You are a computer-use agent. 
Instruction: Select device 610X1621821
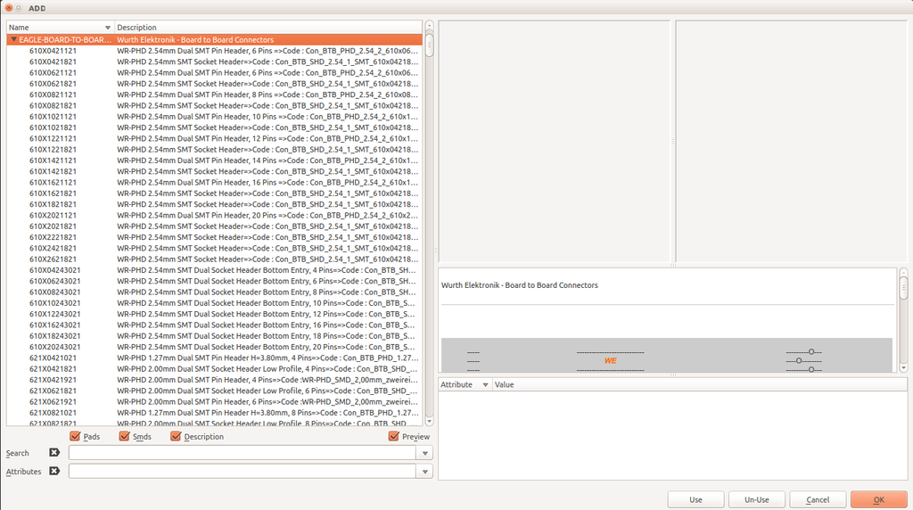click(x=214, y=193)
